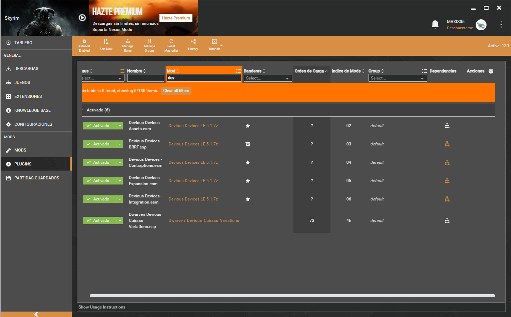Click dependencies icon for BRRF.esp row
Screen dimensions: 511x317
coord(447,144)
